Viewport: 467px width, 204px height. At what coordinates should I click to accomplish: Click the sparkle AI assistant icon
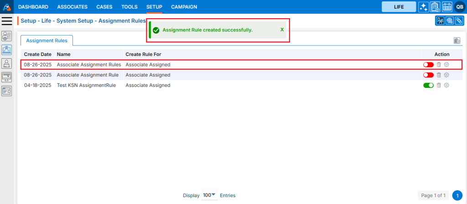coord(423,7)
